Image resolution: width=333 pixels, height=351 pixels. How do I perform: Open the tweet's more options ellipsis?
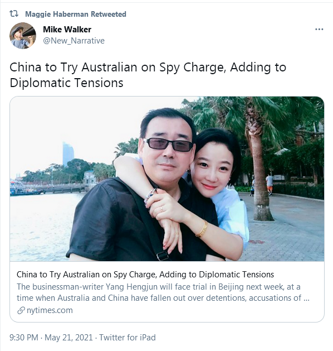pyautogui.click(x=319, y=30)
